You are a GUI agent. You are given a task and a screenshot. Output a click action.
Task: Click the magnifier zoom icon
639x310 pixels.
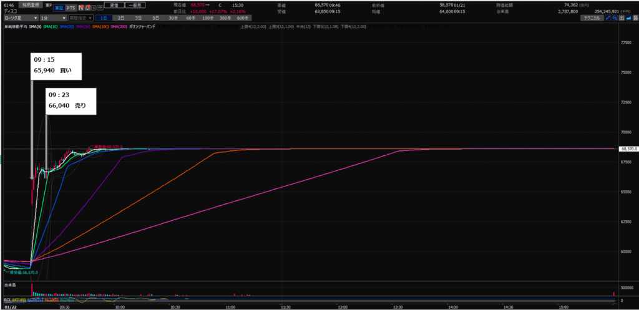pos(615,18)
